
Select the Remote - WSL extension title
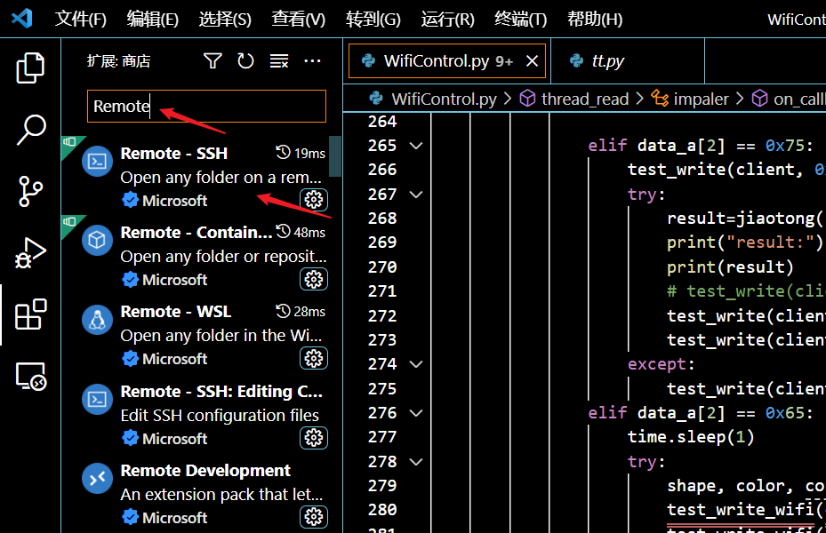176,312
